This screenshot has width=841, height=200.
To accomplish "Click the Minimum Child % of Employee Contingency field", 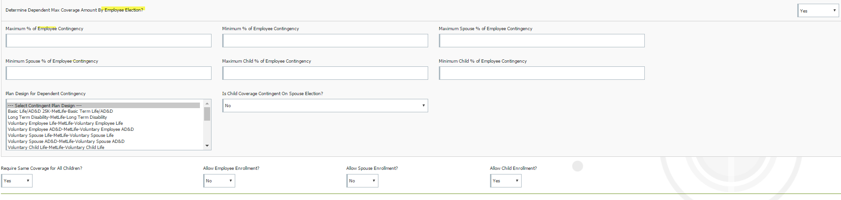I will (x=542, y=73).
